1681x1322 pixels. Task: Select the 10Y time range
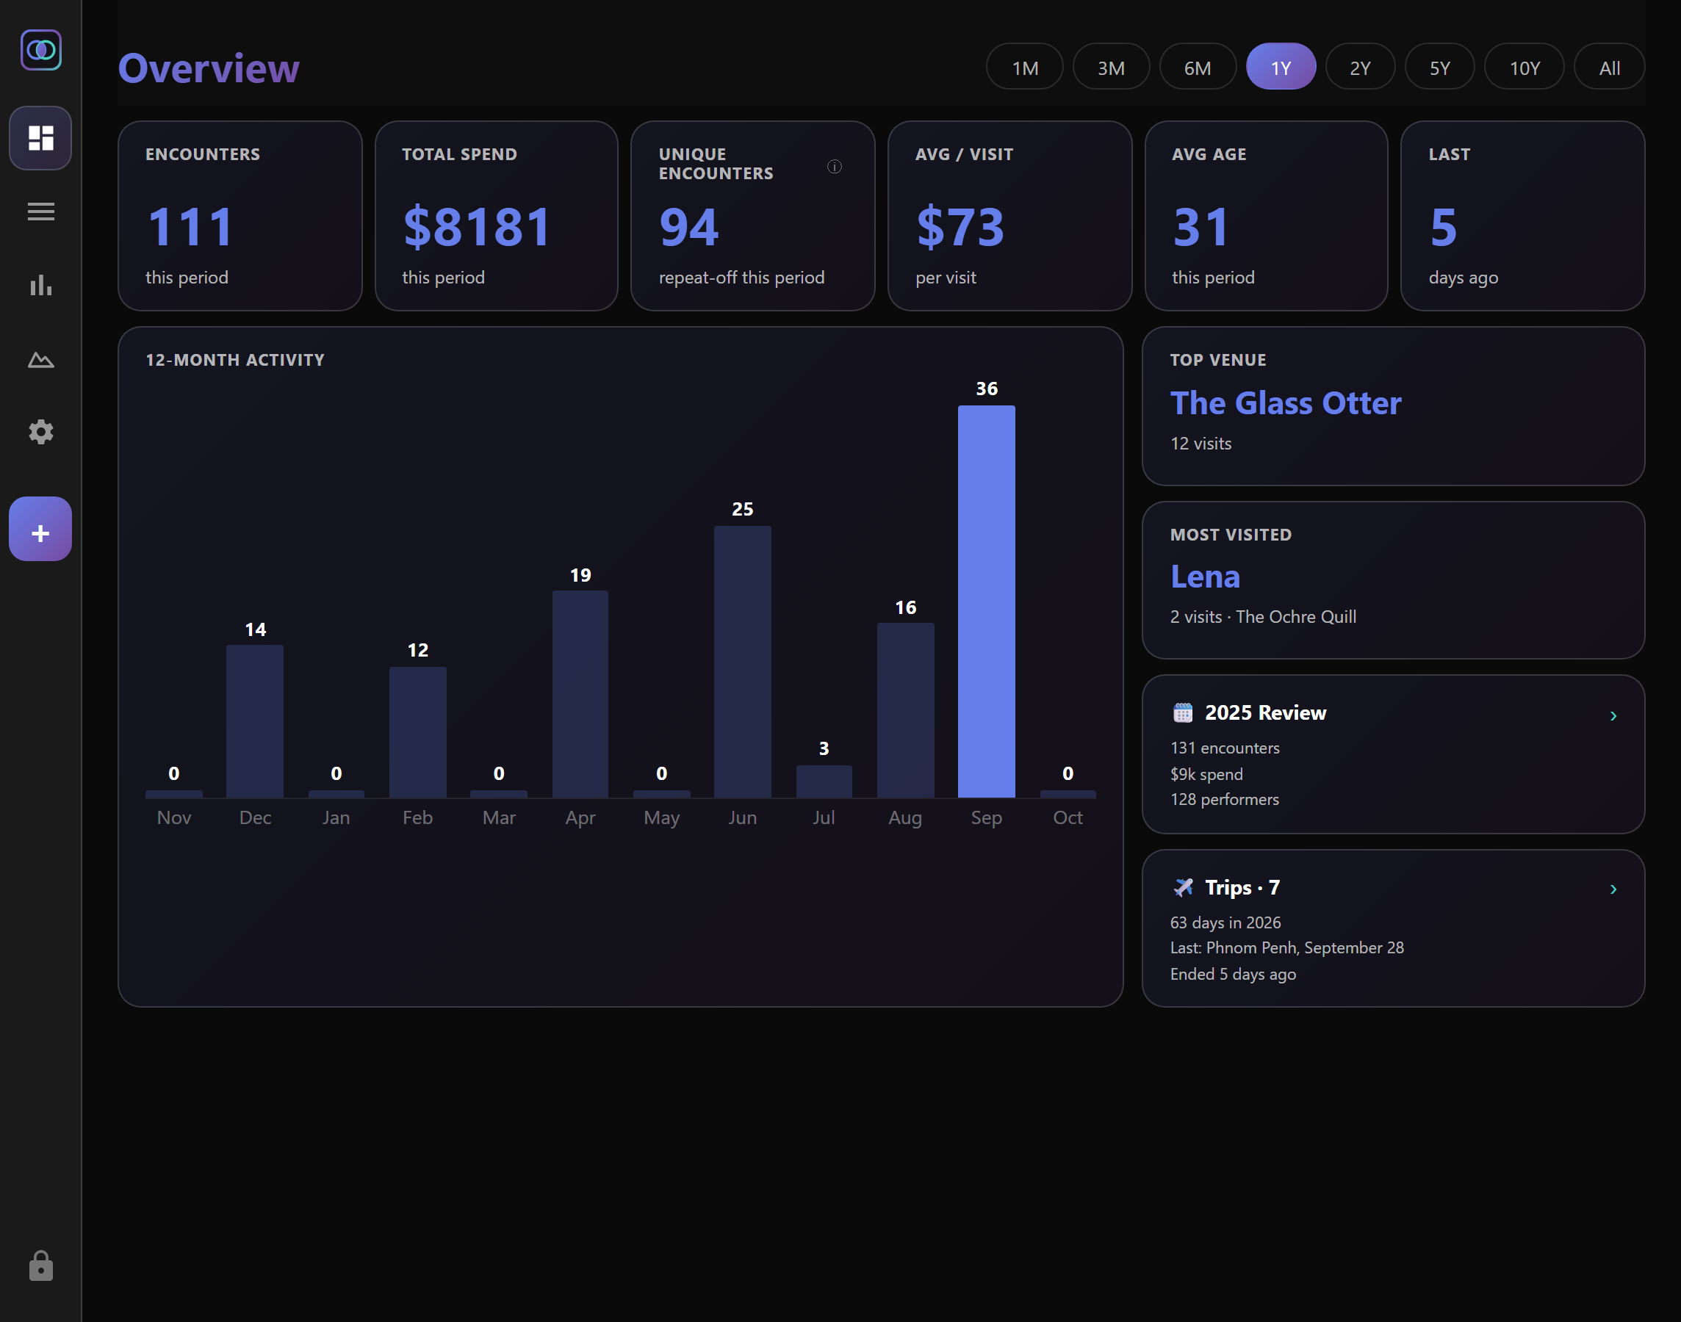point(1524,68)
